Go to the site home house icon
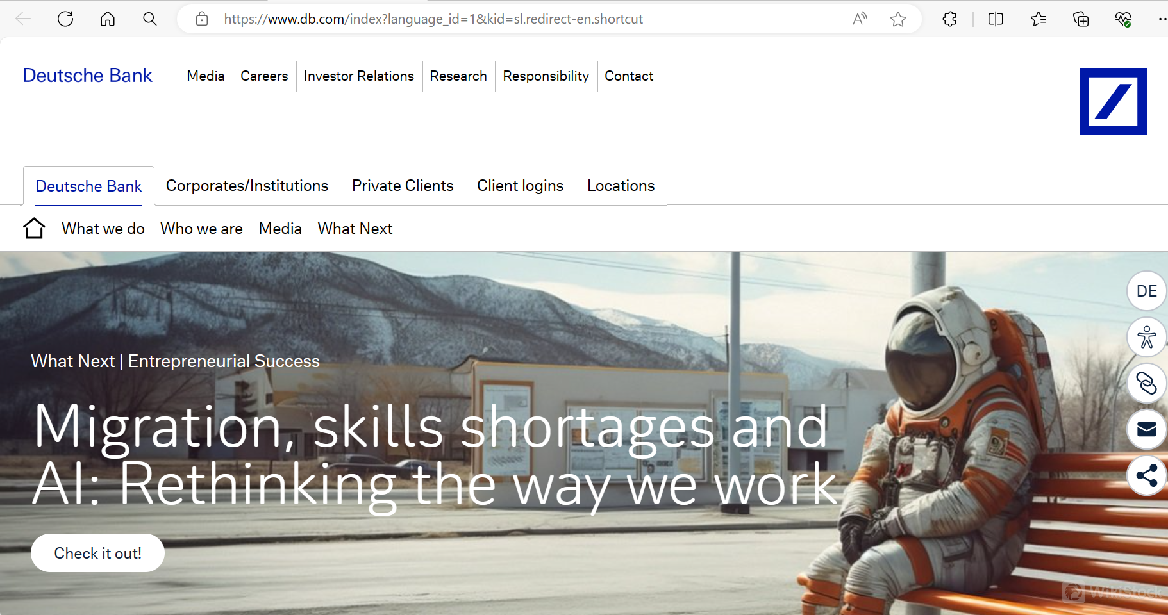1168x615 pixels. click(x=34, y=228)
